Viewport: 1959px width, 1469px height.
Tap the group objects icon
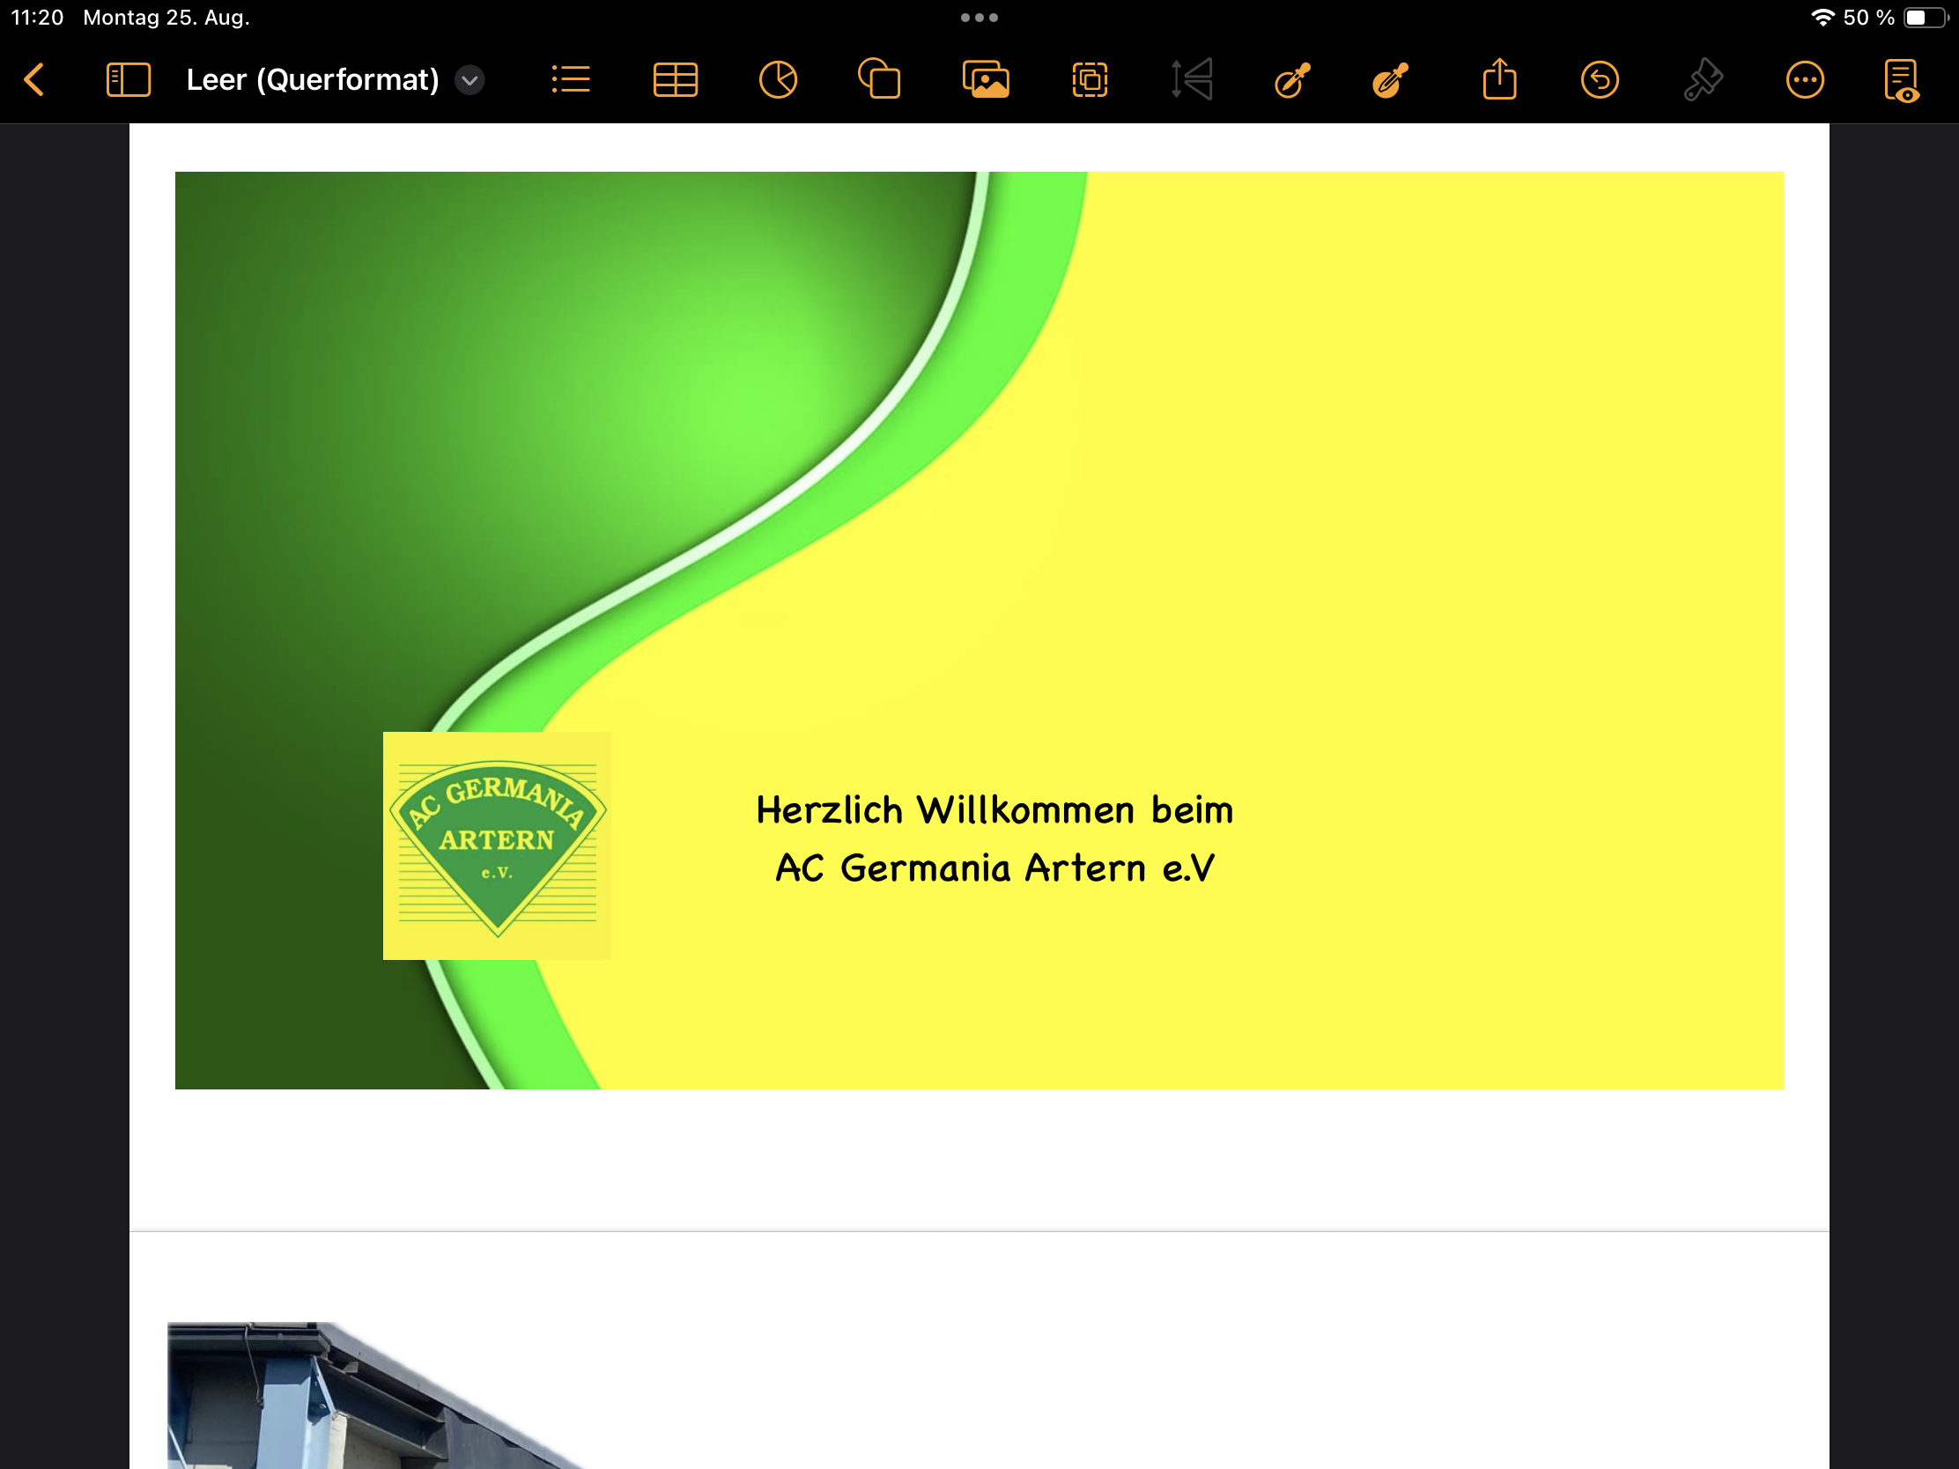pos(1090,79)
